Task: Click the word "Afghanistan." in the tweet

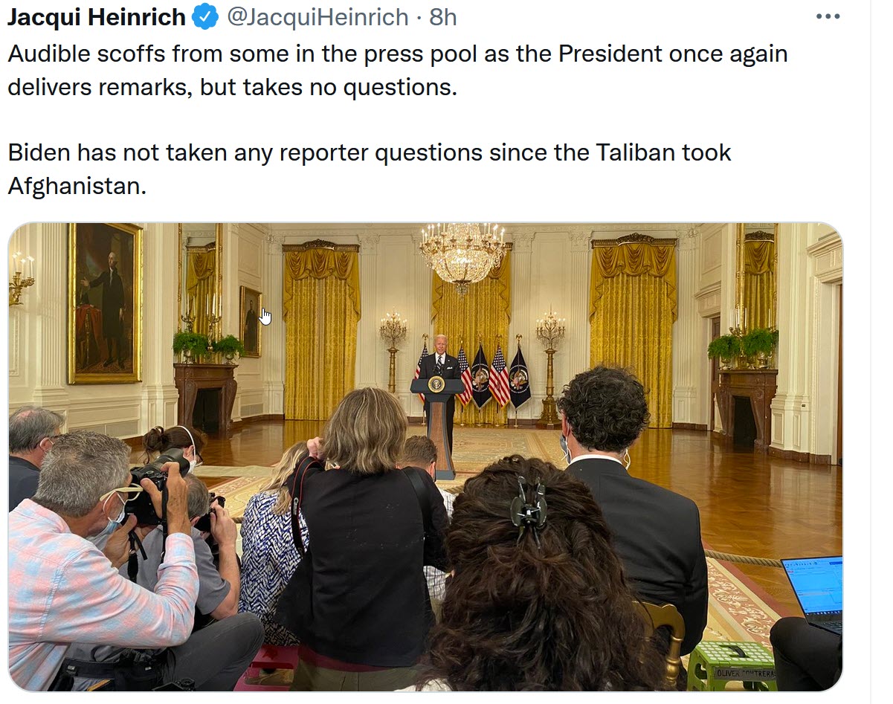Action: tap(77, 185)
